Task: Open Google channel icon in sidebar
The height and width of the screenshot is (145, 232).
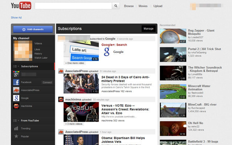Action: pyautogui.click(x=16, y=98)
